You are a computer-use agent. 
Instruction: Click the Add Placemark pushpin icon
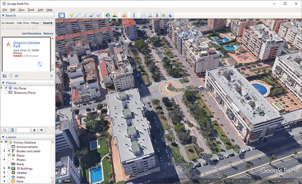tap(71, 15)
